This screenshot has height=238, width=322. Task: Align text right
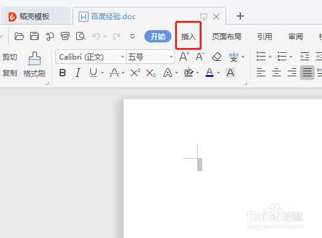click(x=292, y=73)
